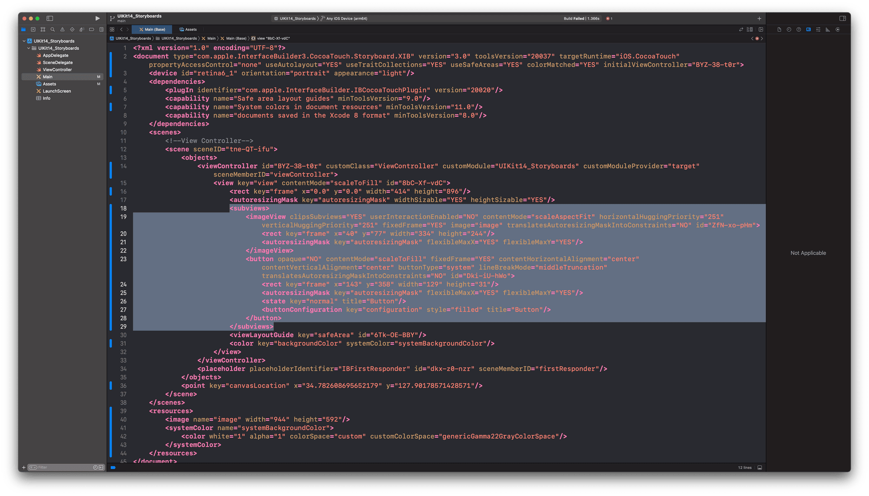Jump to next issue arrow

point(762,38)
